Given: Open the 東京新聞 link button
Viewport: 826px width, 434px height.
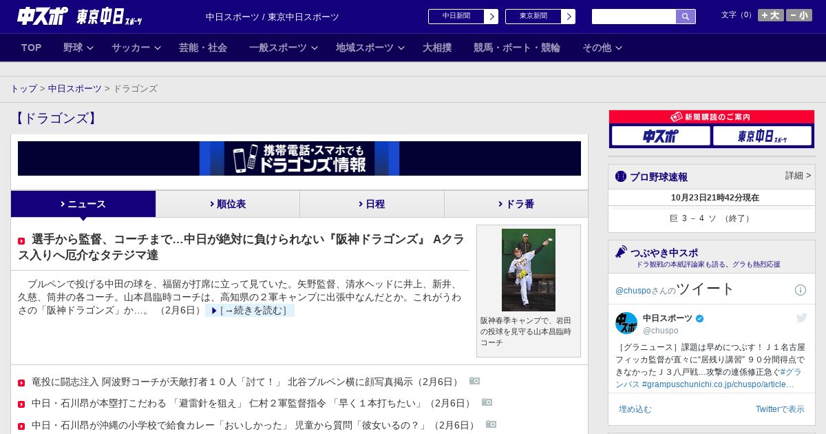Looking at the screenshot, I should tap(540, 17).
